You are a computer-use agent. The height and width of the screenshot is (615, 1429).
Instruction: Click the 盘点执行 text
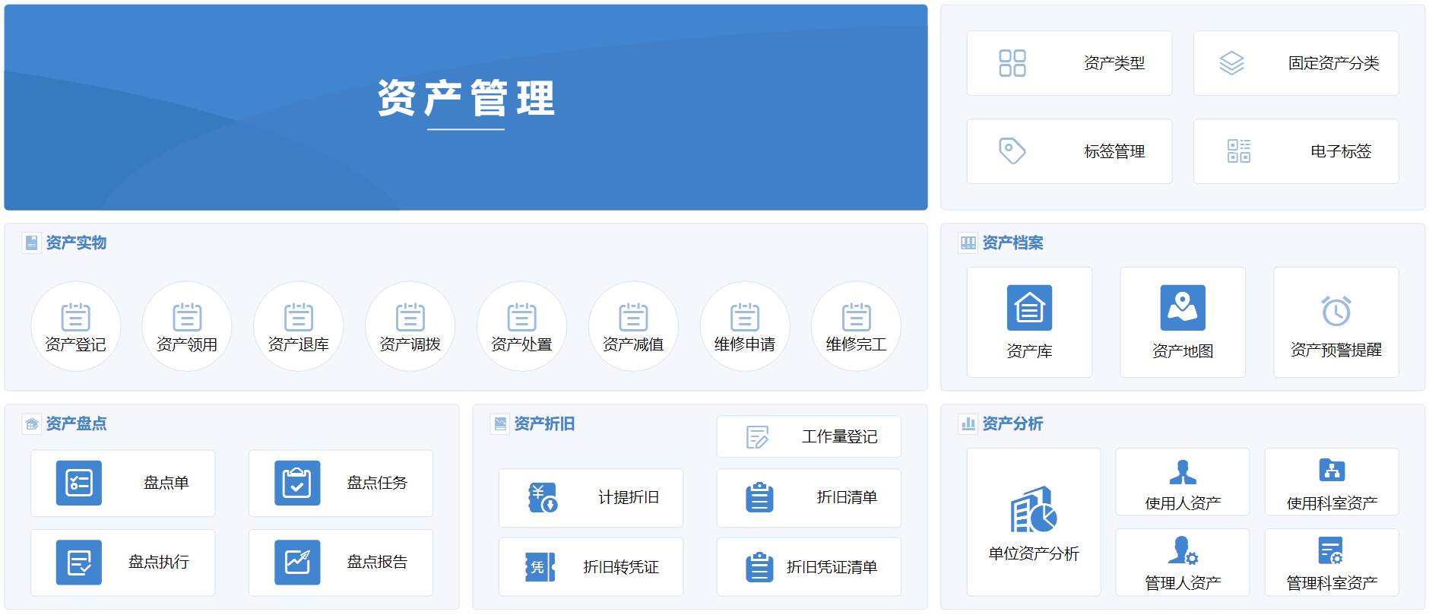click(x=159, y=562)
